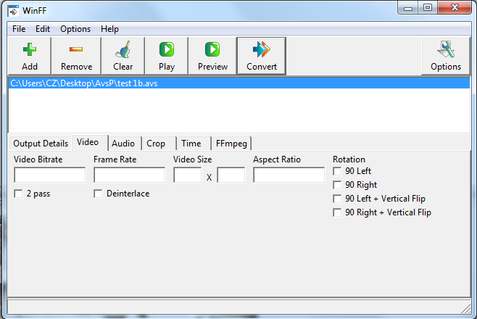
Task: Open the Options wrench toolbar button
Action: tap(446, 56)
